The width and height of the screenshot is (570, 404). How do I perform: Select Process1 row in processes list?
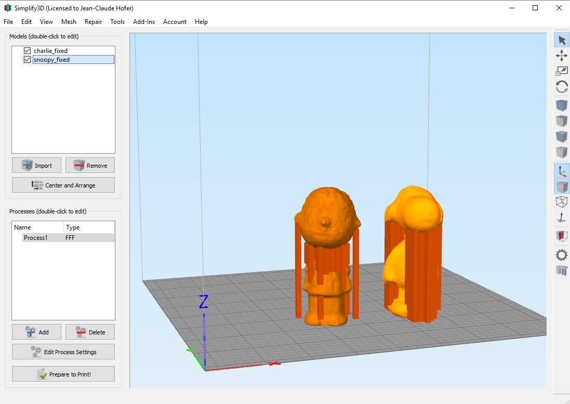click(x=63, y=238)
